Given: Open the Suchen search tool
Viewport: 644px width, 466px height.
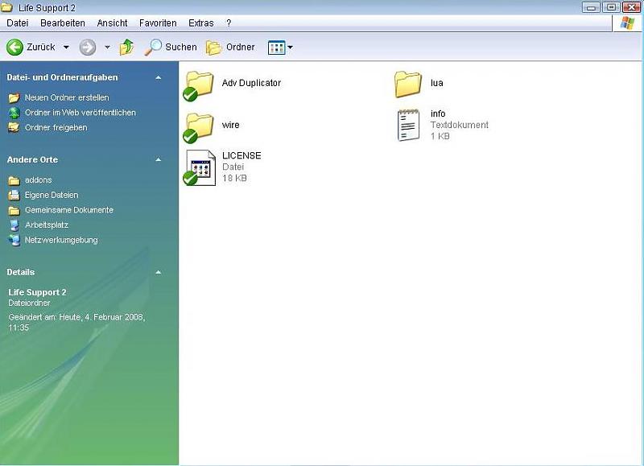Looking at the screenshot, I should click(x=170, y=47).
